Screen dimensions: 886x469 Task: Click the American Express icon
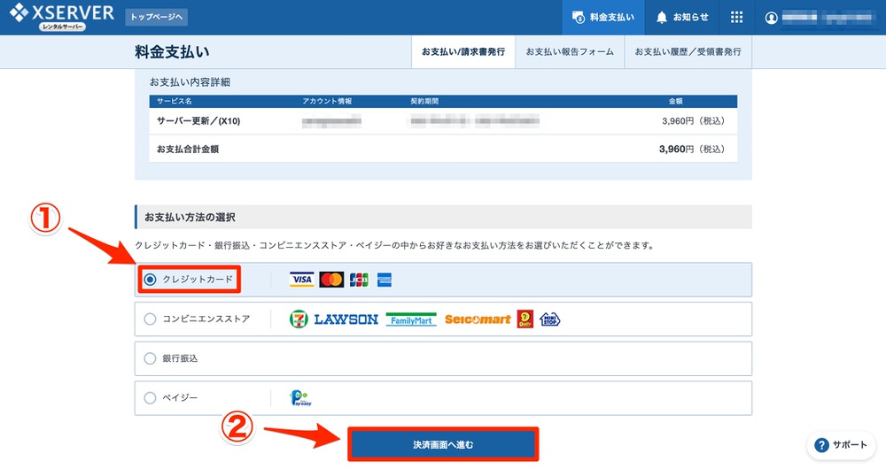(x=385, y=280)
